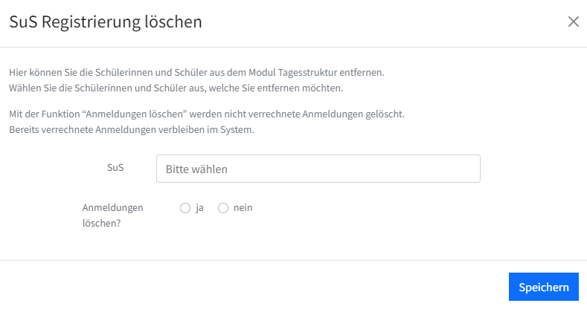Click the 'Anmeldungen löschen?' label
The image size is (587, 309).
tap(112, 215)
